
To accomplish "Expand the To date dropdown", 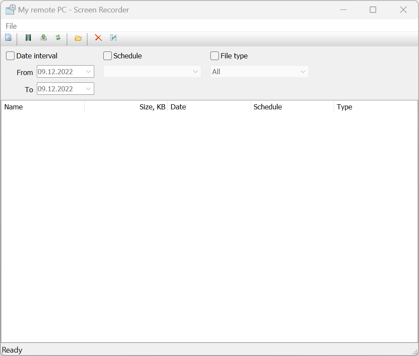I will (x=89, y=89).
